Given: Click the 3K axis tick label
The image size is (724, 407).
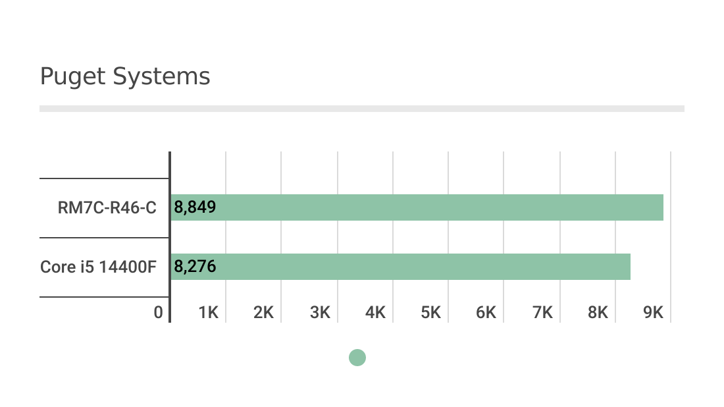Looking at the screenshot, I should [320, 313].
